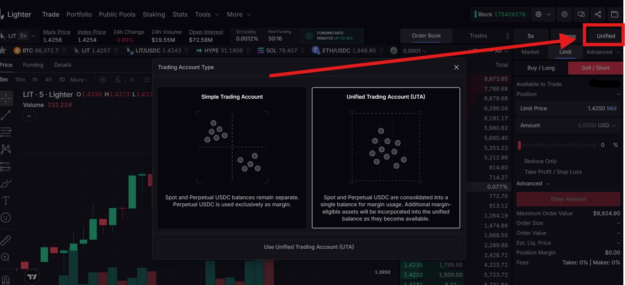The image size is (625, 285).
Task: Go to the Portfolio page
Action: 79,14
